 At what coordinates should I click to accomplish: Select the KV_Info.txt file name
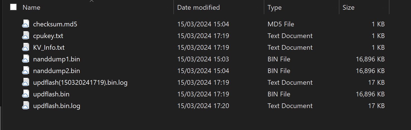tap(49, 47)
